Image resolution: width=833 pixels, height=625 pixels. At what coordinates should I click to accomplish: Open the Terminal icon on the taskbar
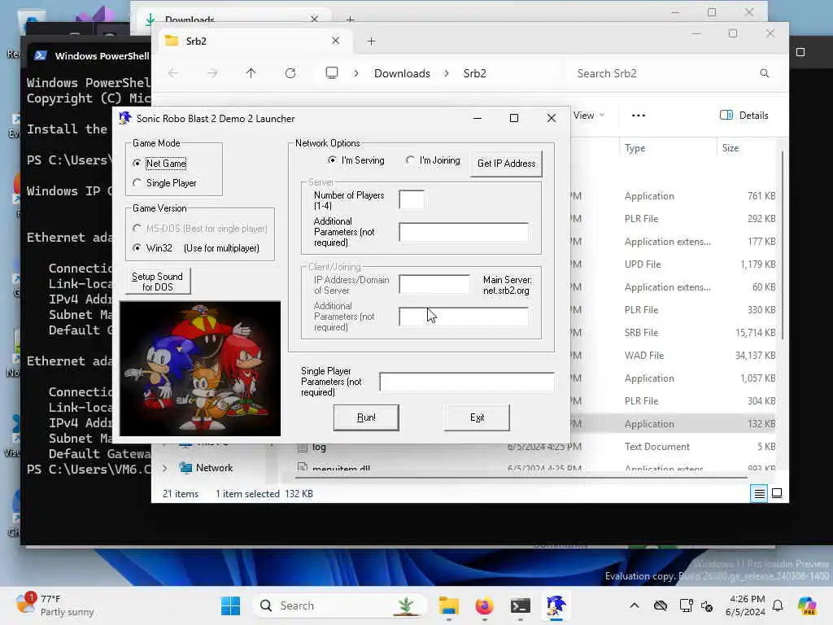[520, 605]
